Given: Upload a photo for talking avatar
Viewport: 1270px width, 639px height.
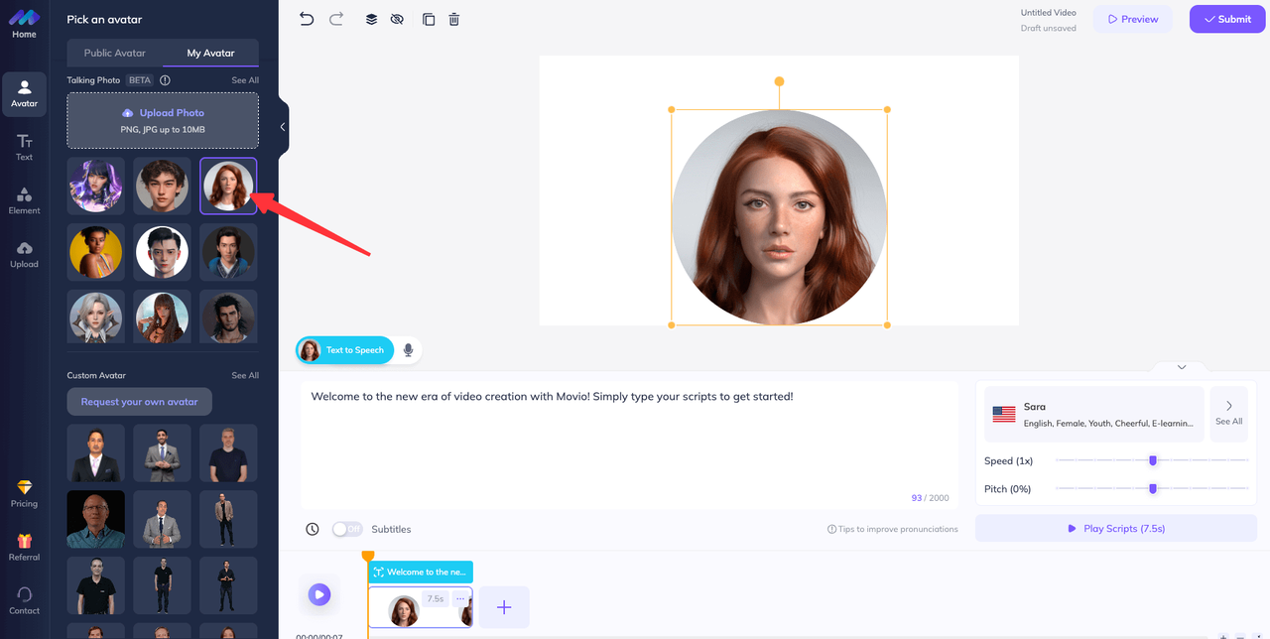Looking at the screenshot, I should [163, 121].
